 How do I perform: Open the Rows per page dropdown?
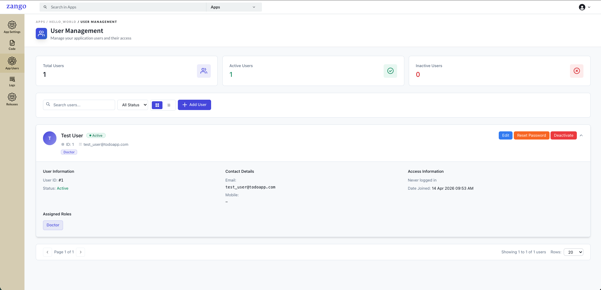(x=573, y=252)
